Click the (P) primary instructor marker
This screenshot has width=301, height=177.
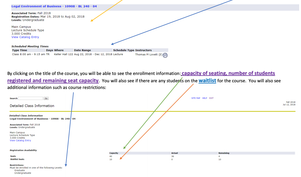pyautogui.click(x=160, y=55)
